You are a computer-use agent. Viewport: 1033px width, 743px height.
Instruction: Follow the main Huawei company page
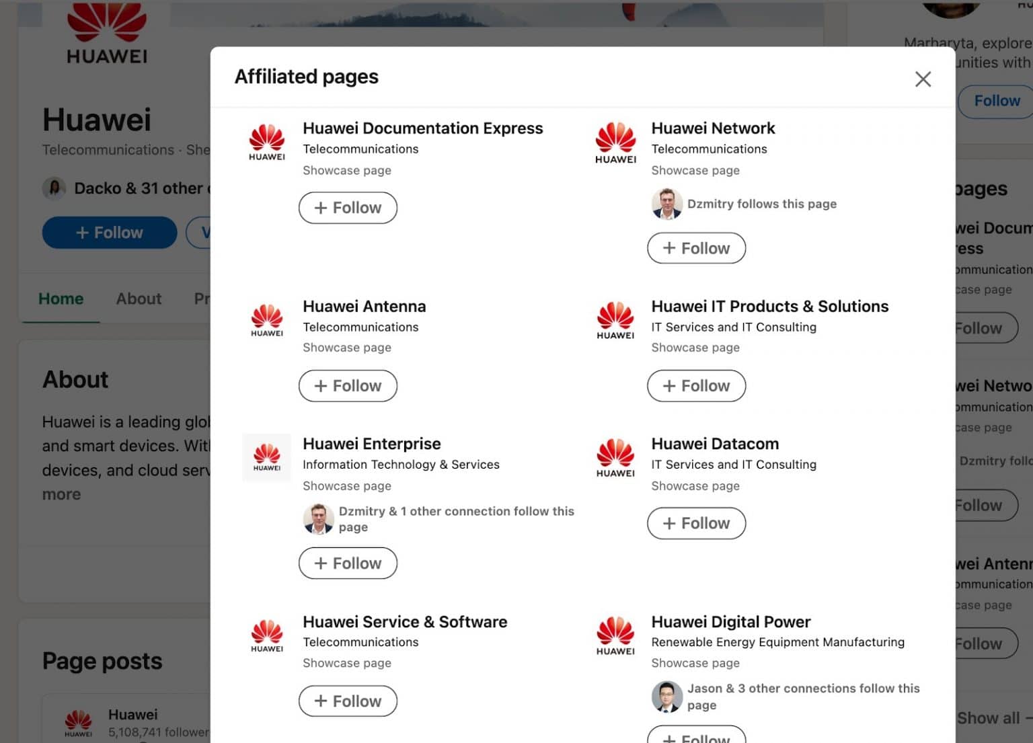(x=109, y=232)
